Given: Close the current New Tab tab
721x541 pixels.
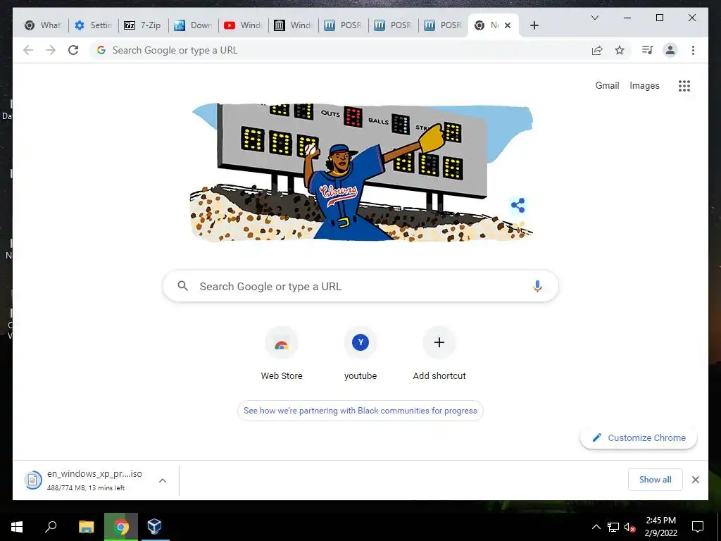Looking at the screenshot, I should [508, 25].
